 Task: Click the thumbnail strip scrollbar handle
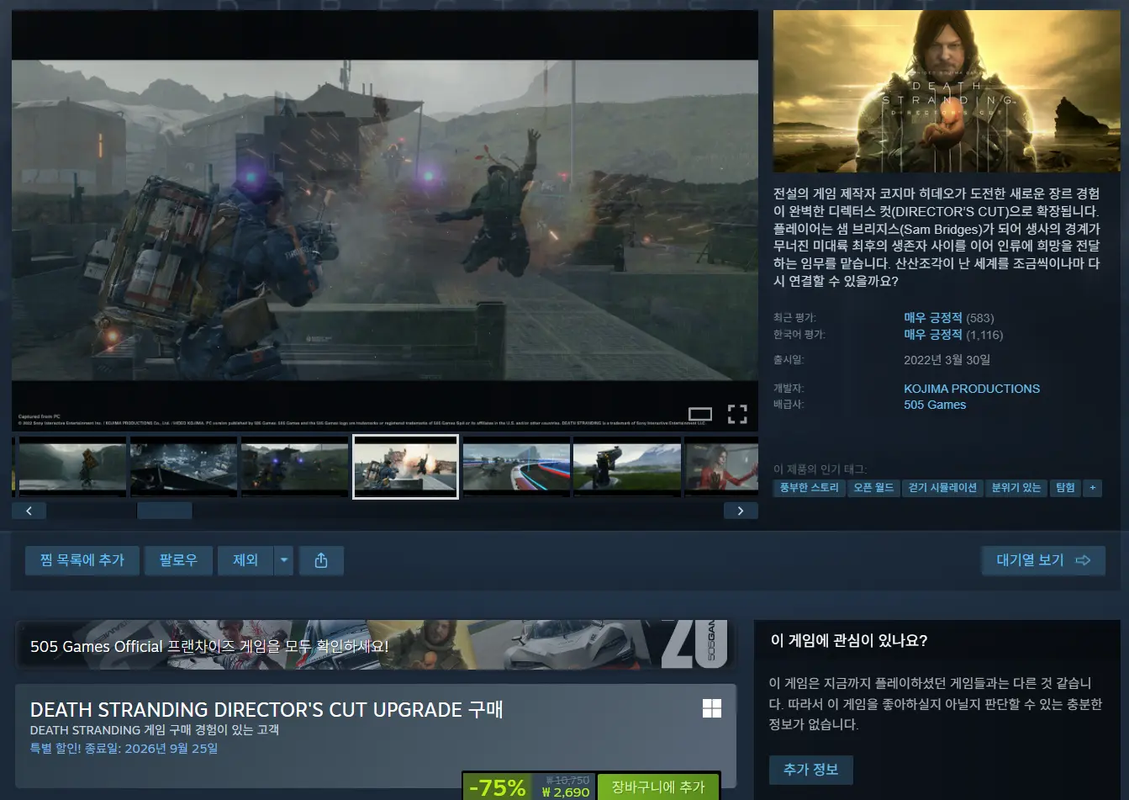coord(165,511)
